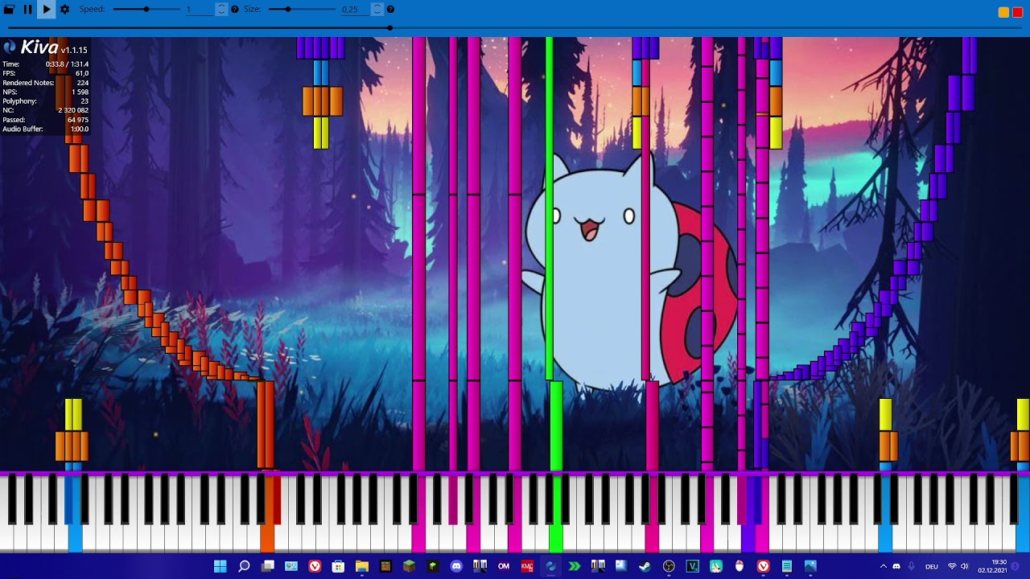Screen dimensions: 1030x579
Task: Open OBS Studio from the taskbar
Action: (669, 566)
